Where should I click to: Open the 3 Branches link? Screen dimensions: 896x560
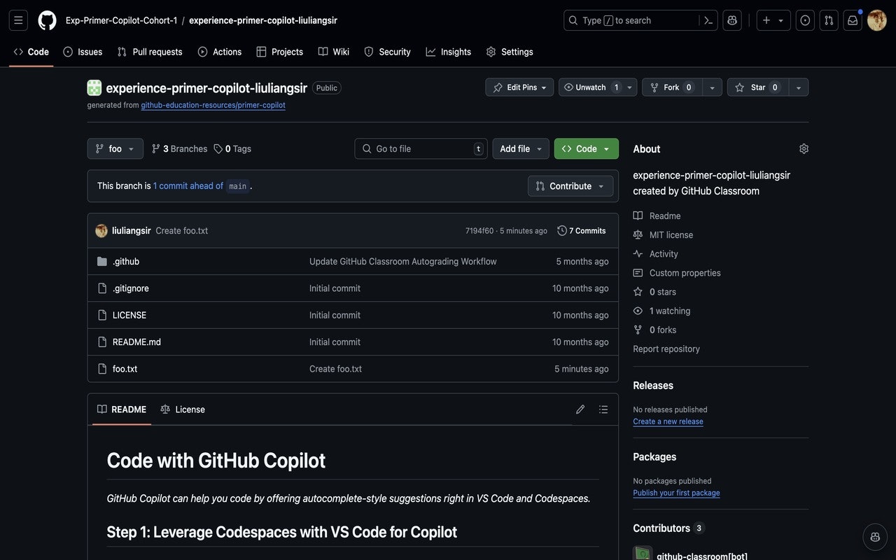point(180,148)
